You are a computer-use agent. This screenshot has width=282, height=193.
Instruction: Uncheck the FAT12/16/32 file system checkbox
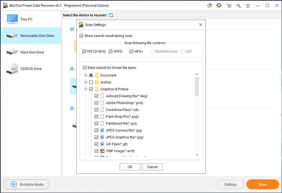84,51
